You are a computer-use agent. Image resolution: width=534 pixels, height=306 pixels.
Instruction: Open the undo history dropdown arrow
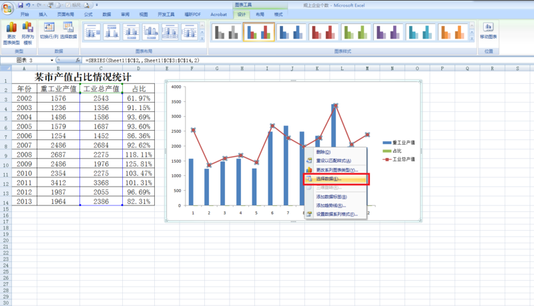click(x=33, y=5)
